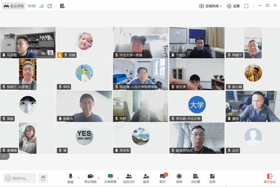Open the 宫格布局 layout dropdown
This screenshot has width=280, height=187.
click(211, 6)
